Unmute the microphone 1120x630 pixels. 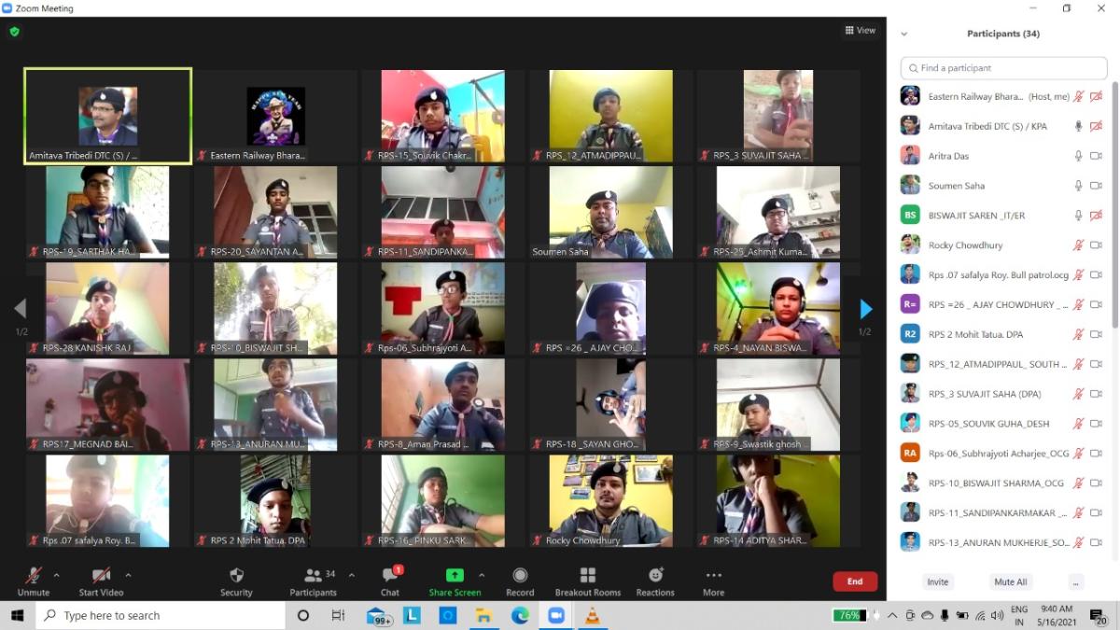tap(34, 576)
